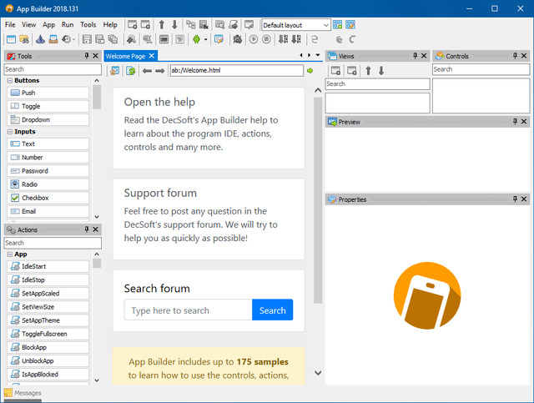Screen dimensions: 534x403
Task: Click the green go arrow beside address field
Action: pyautogui.click(x=310, y=71)
